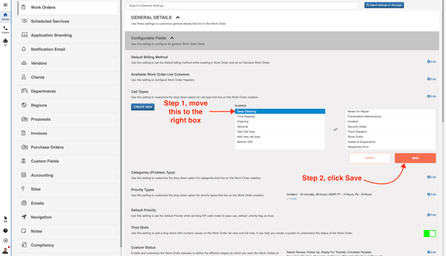Click the Create New button

point(143,107)
